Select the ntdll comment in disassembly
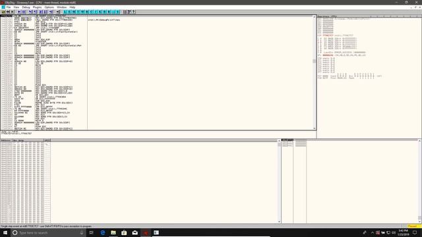The height and width of the screenshot is (237, 422). point(104,20)
